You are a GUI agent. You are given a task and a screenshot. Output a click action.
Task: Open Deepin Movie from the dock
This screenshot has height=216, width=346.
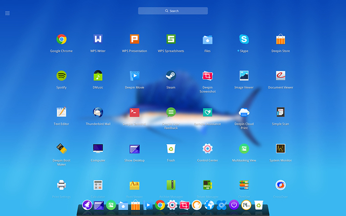(x=148, y=206)
